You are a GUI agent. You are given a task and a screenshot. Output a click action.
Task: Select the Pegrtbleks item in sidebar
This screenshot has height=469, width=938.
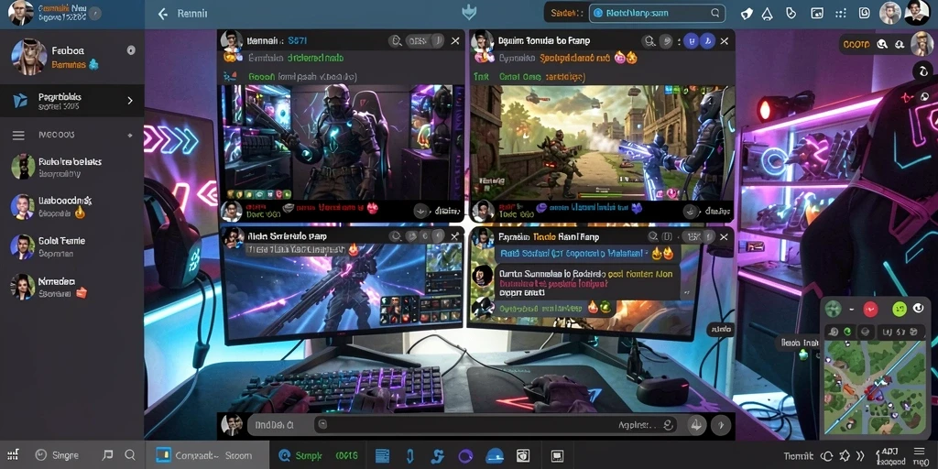(x=71, y=101)
